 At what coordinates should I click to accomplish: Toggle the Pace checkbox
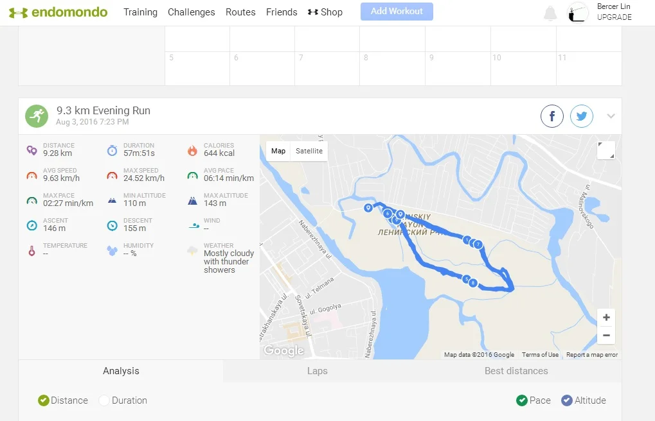click(x=522, y=400)
